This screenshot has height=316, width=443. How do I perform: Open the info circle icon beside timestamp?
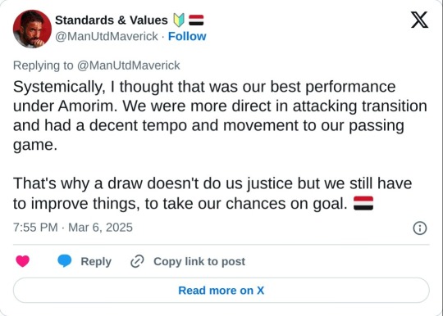coord(420,228)
